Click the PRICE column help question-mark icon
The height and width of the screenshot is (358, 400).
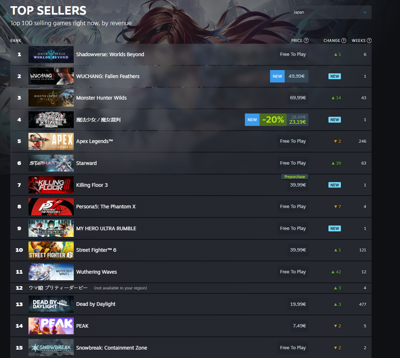[306, 41]
